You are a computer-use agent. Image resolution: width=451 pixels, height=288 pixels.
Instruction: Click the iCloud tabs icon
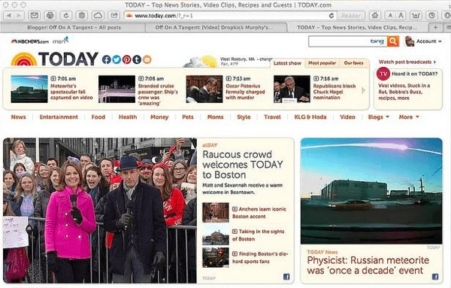tap(98, 16)
